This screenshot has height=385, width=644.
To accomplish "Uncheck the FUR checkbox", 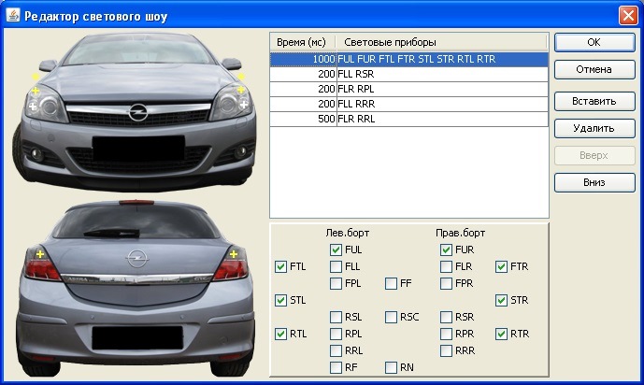I will pos(446,250).
